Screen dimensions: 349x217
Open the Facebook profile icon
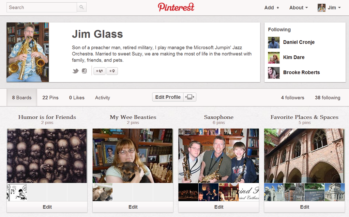tap(85, 71)
